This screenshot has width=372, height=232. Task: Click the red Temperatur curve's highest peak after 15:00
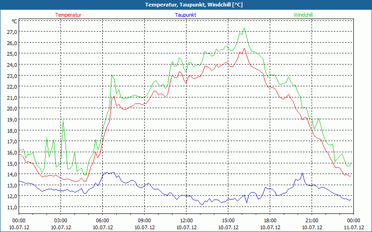(x=245, y=48)
